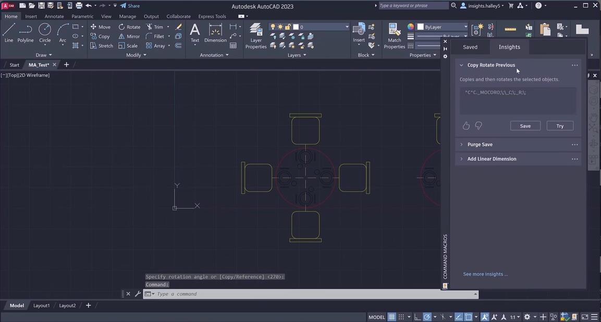Toggle object snap tracking in status bar
The height and width of the screenshot is (322, 601).
[x=459, y=317]
